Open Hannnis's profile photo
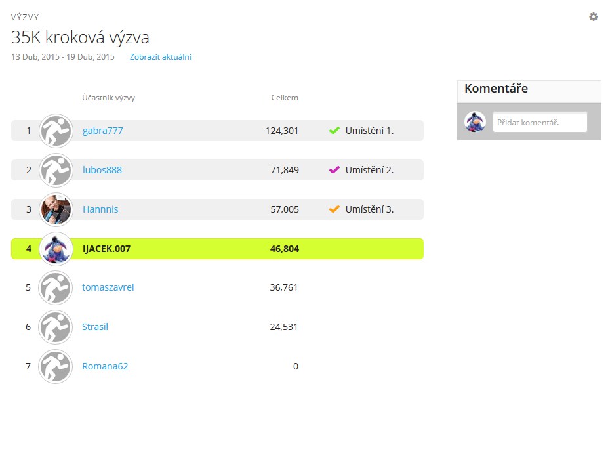The width and height of the screenshot is (608, 462). click(x=56, y=209)
